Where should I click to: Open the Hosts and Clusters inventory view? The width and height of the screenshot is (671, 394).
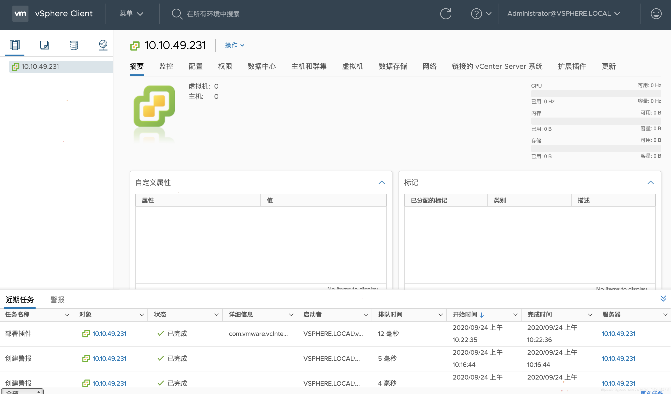click(15, 45)
